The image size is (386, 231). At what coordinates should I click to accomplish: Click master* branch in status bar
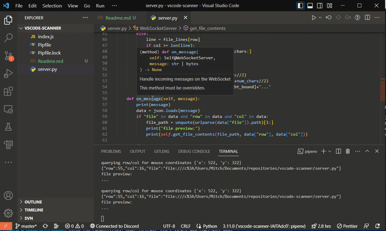pos(26,226)
